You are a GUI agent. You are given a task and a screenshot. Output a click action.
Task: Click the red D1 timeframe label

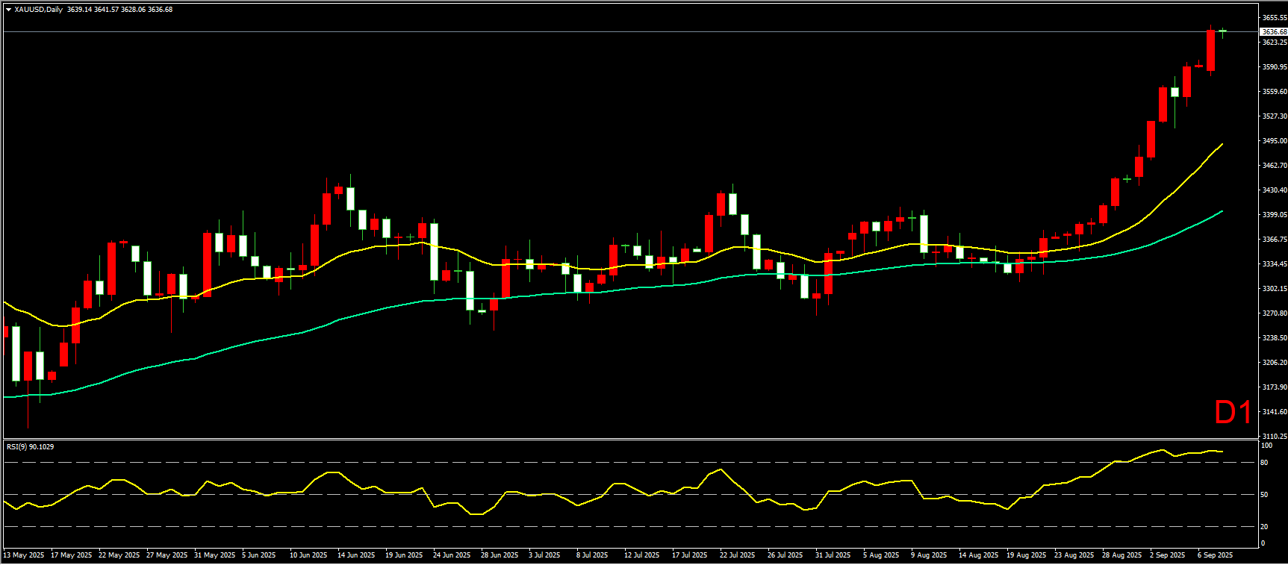tap(1233, 413)
